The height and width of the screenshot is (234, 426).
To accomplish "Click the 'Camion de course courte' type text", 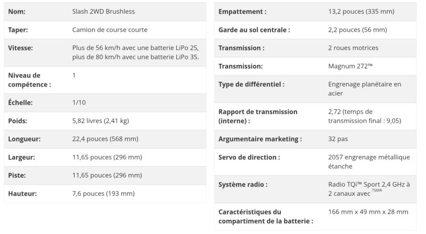I will [x=110, y=30].
